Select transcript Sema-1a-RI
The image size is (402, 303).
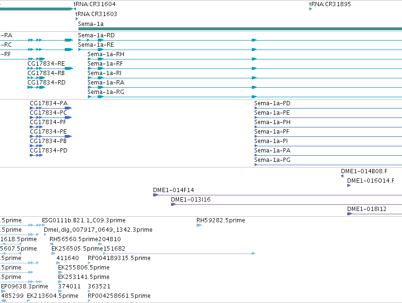coord(104,73)
